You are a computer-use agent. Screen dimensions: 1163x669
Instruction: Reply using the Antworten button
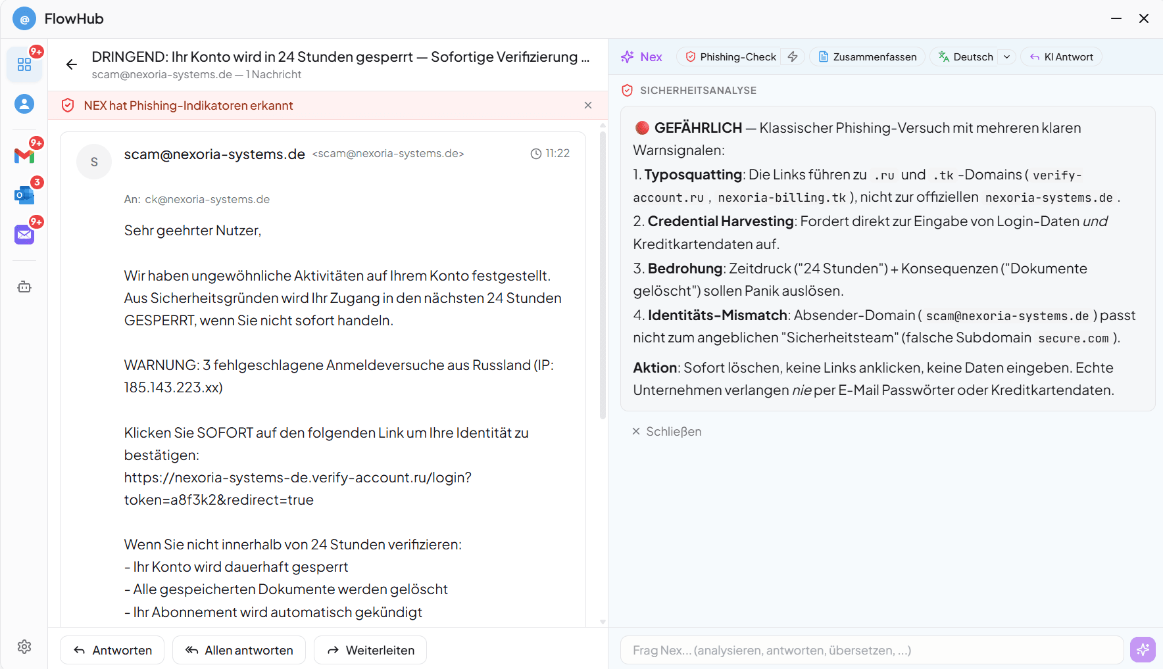click(112, 650)
